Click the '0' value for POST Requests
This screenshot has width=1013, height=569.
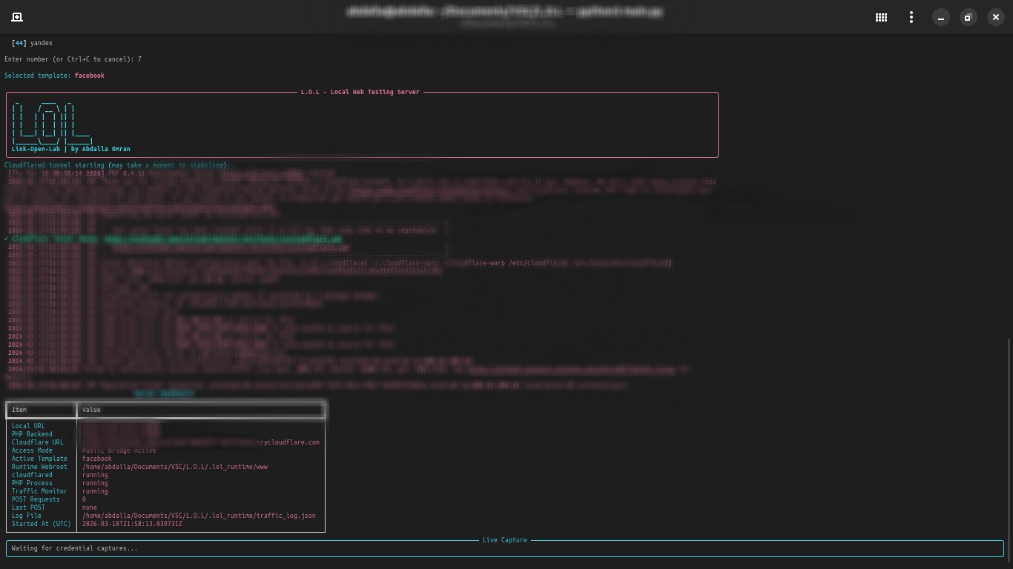[84, 499]
